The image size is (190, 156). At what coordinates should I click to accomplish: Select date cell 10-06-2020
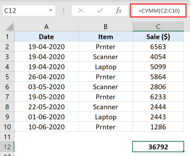(46, 127)
